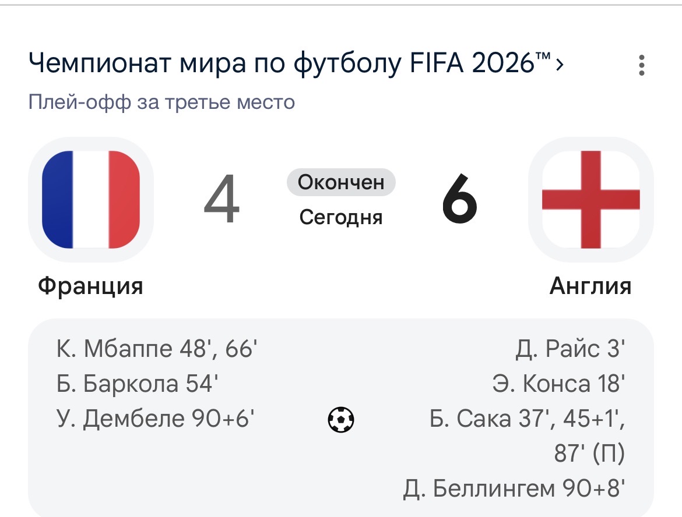Viewport: 682px width, 517px height.
Task: Click scorer Д. Райс 3'
Action: coord(570,348)
